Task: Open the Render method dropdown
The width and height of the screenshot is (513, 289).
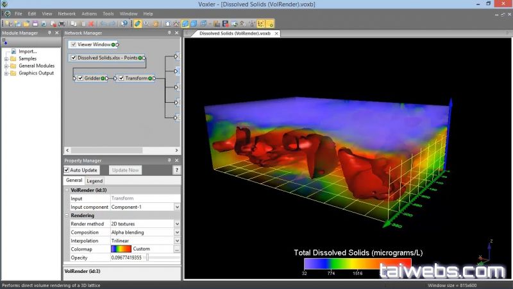Action: click(x=177, y=223)
